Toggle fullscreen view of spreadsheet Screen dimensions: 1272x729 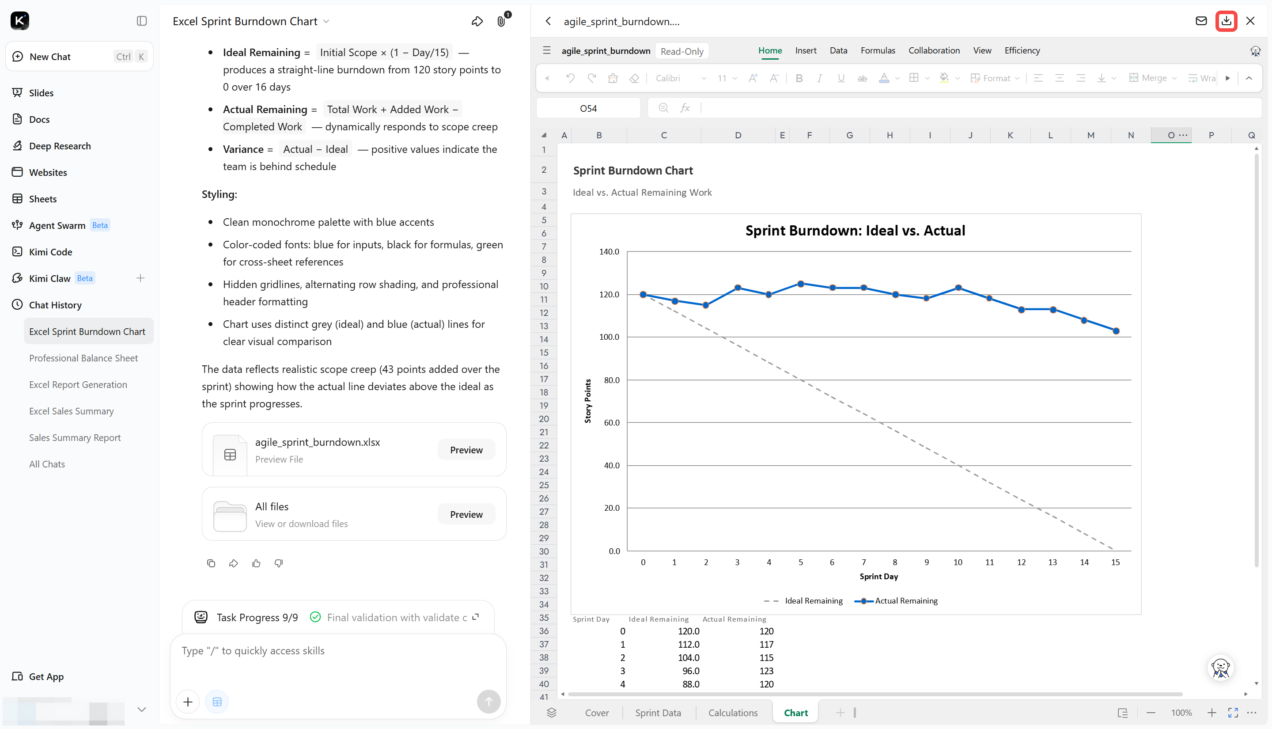[x=1233, y=713]
